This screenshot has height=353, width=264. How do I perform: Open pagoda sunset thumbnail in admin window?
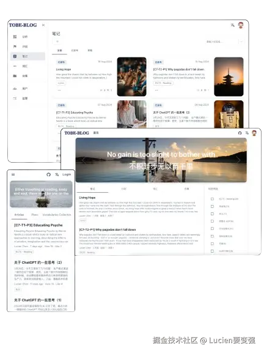point(229,76)
